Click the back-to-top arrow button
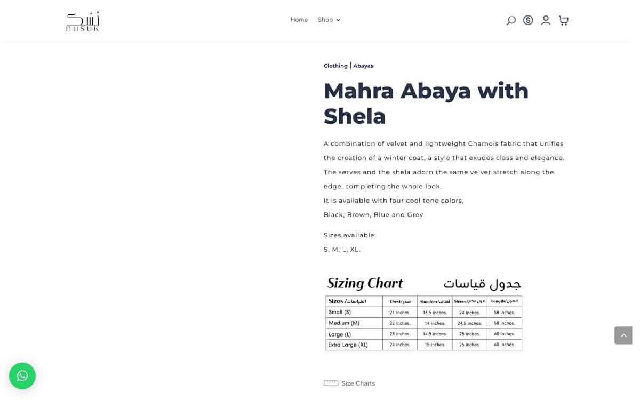This screenshot has height=400, width=640. [623, 335]
